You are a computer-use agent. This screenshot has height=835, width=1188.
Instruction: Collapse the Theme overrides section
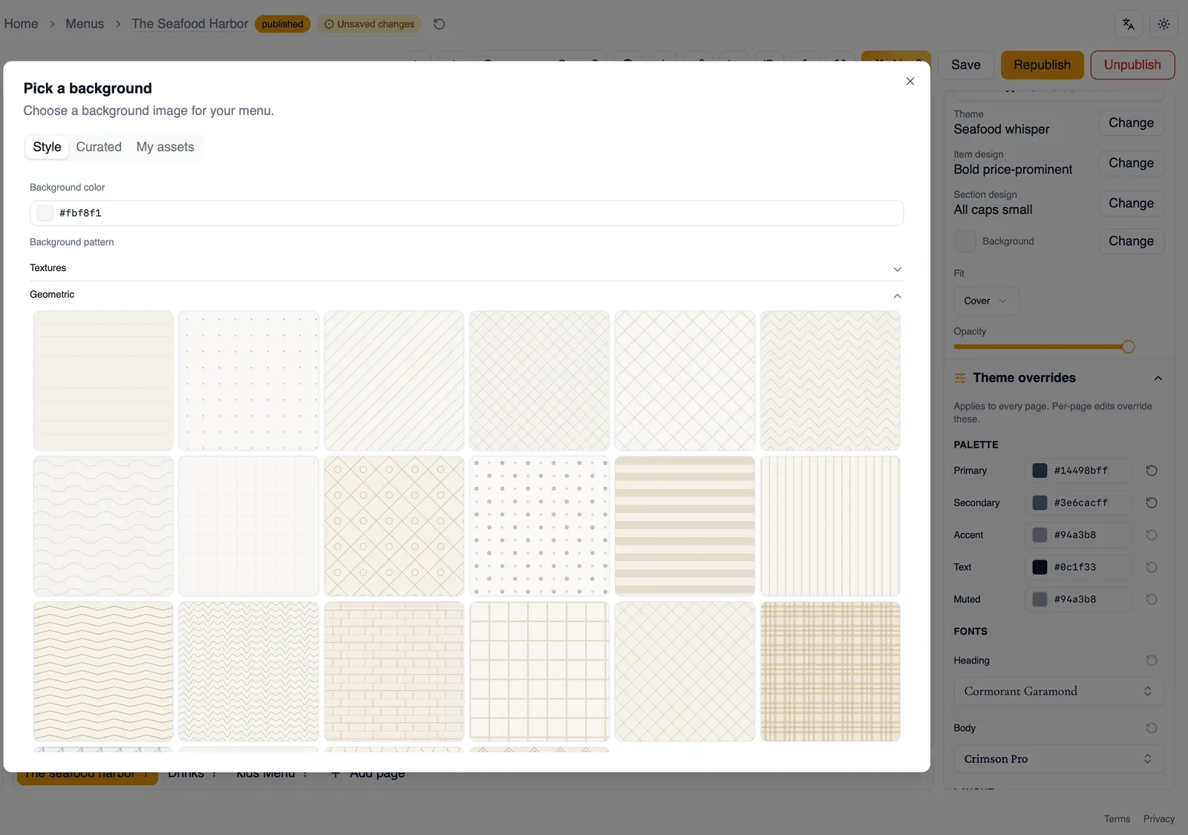[1158, 378]
